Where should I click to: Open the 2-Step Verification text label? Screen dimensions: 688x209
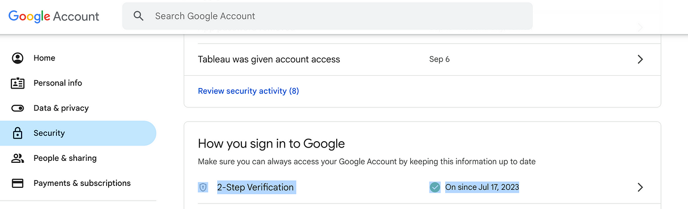click(x=256, y=187)
